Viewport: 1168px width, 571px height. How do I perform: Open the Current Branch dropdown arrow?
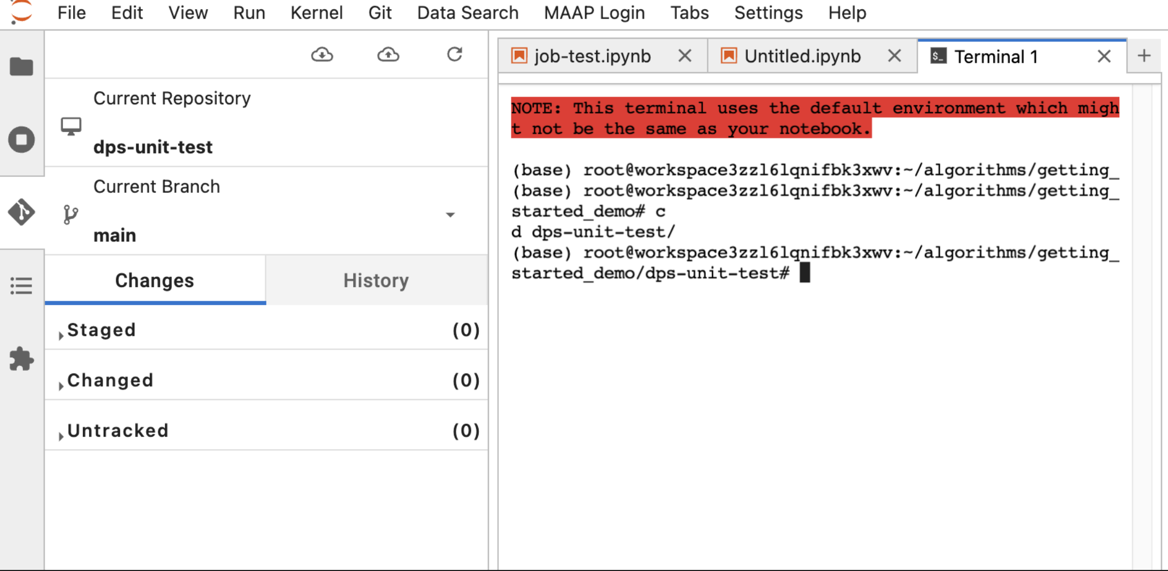point(450,215)
